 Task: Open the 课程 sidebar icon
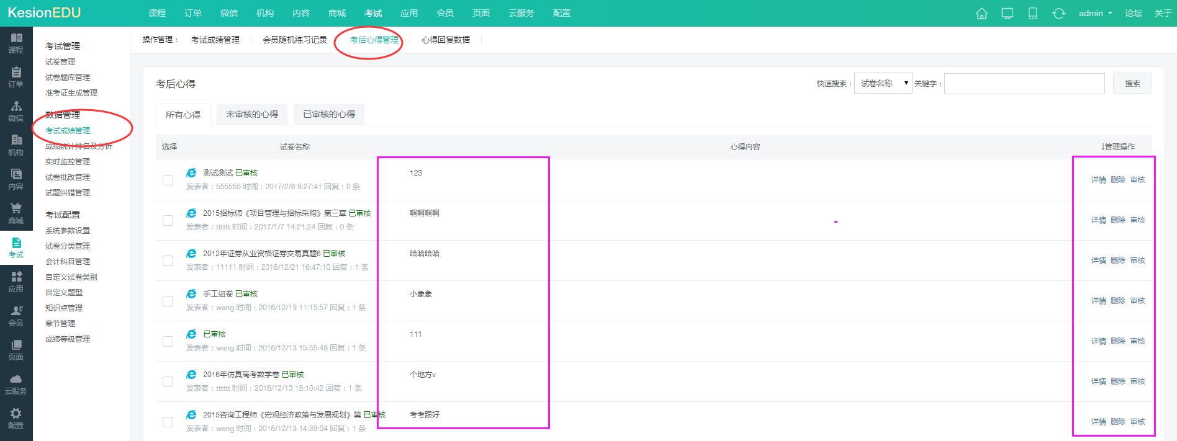[16, 43]
